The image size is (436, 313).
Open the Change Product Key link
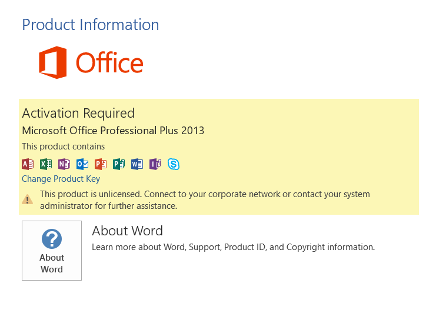(61, 179)
